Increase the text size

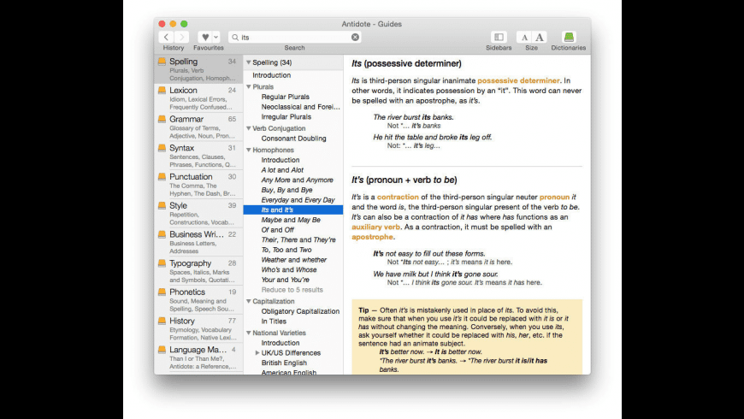[540, 37]
